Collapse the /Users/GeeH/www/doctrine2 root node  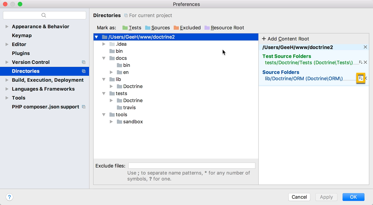pos(96,37)
